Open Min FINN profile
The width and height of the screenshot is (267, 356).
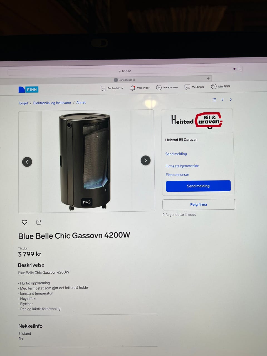(221, 86)
